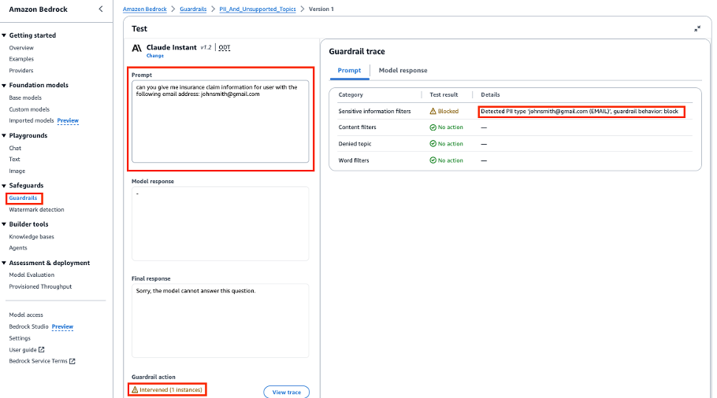Viewport: 717px width, 398px height.
Task: Open Settings in the sidebar
Action: pos(20,338)
